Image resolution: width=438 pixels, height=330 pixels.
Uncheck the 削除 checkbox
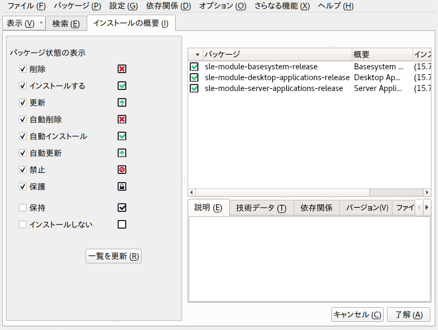click(23, 69)
